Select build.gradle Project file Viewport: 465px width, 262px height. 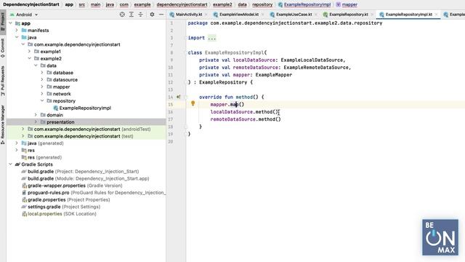pyautogui.click(x=83, y=172)
